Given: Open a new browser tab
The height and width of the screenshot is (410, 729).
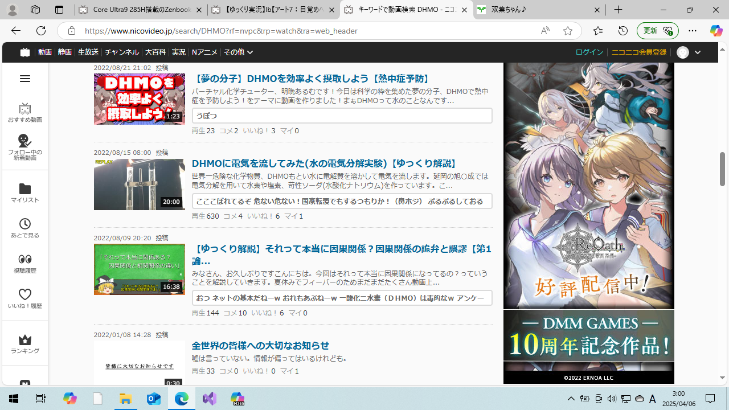Looking at the screenshot, I should pos(618,10).
